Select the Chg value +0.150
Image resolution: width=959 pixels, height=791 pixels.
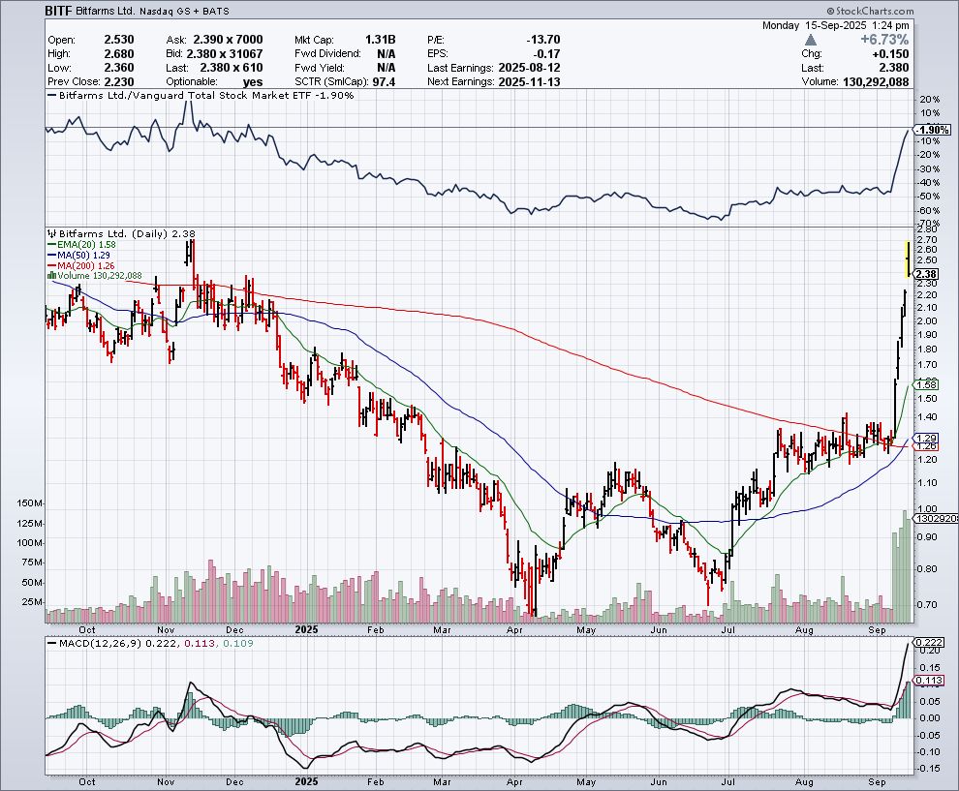[x=890, y=54]
